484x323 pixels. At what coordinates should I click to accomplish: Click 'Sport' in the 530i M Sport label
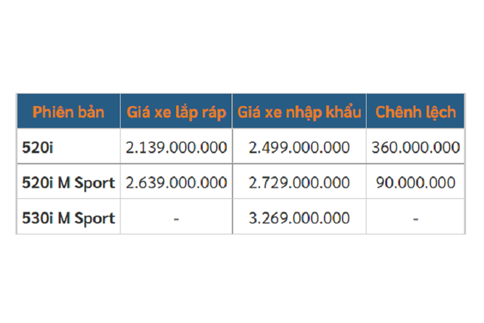(94, 219)
